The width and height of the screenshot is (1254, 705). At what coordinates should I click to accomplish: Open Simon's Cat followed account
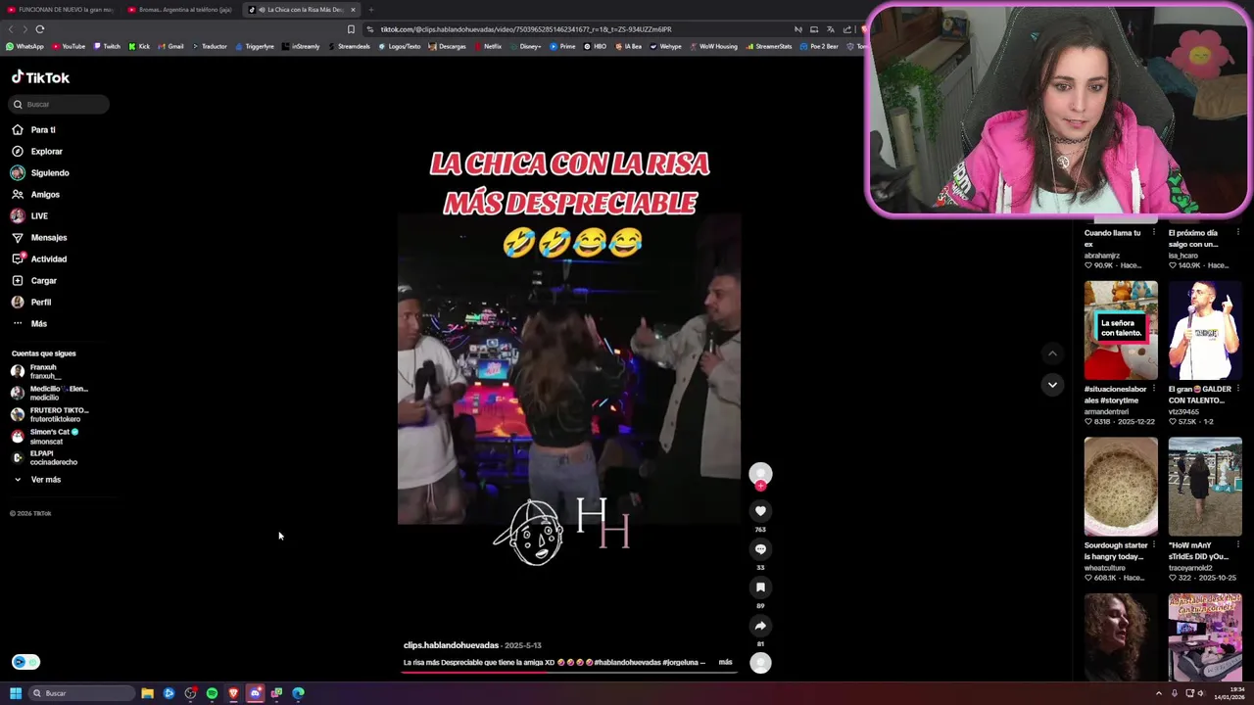coord(44,436)
